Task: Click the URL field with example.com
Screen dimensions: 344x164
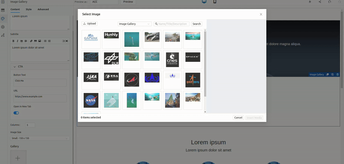Action: 40,98
